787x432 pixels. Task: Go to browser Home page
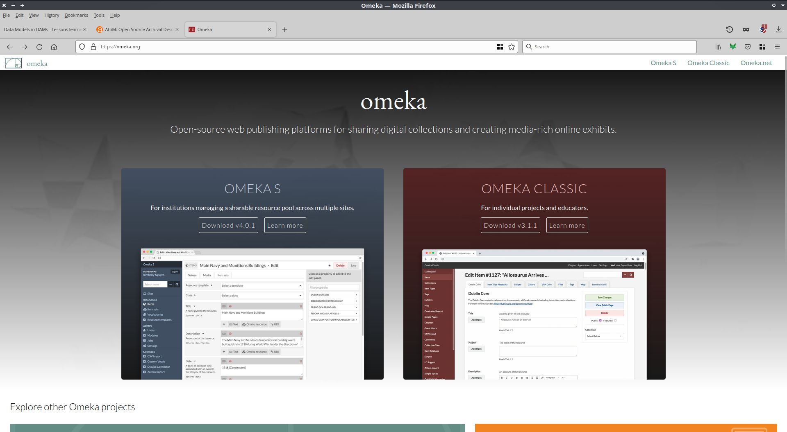54,47
